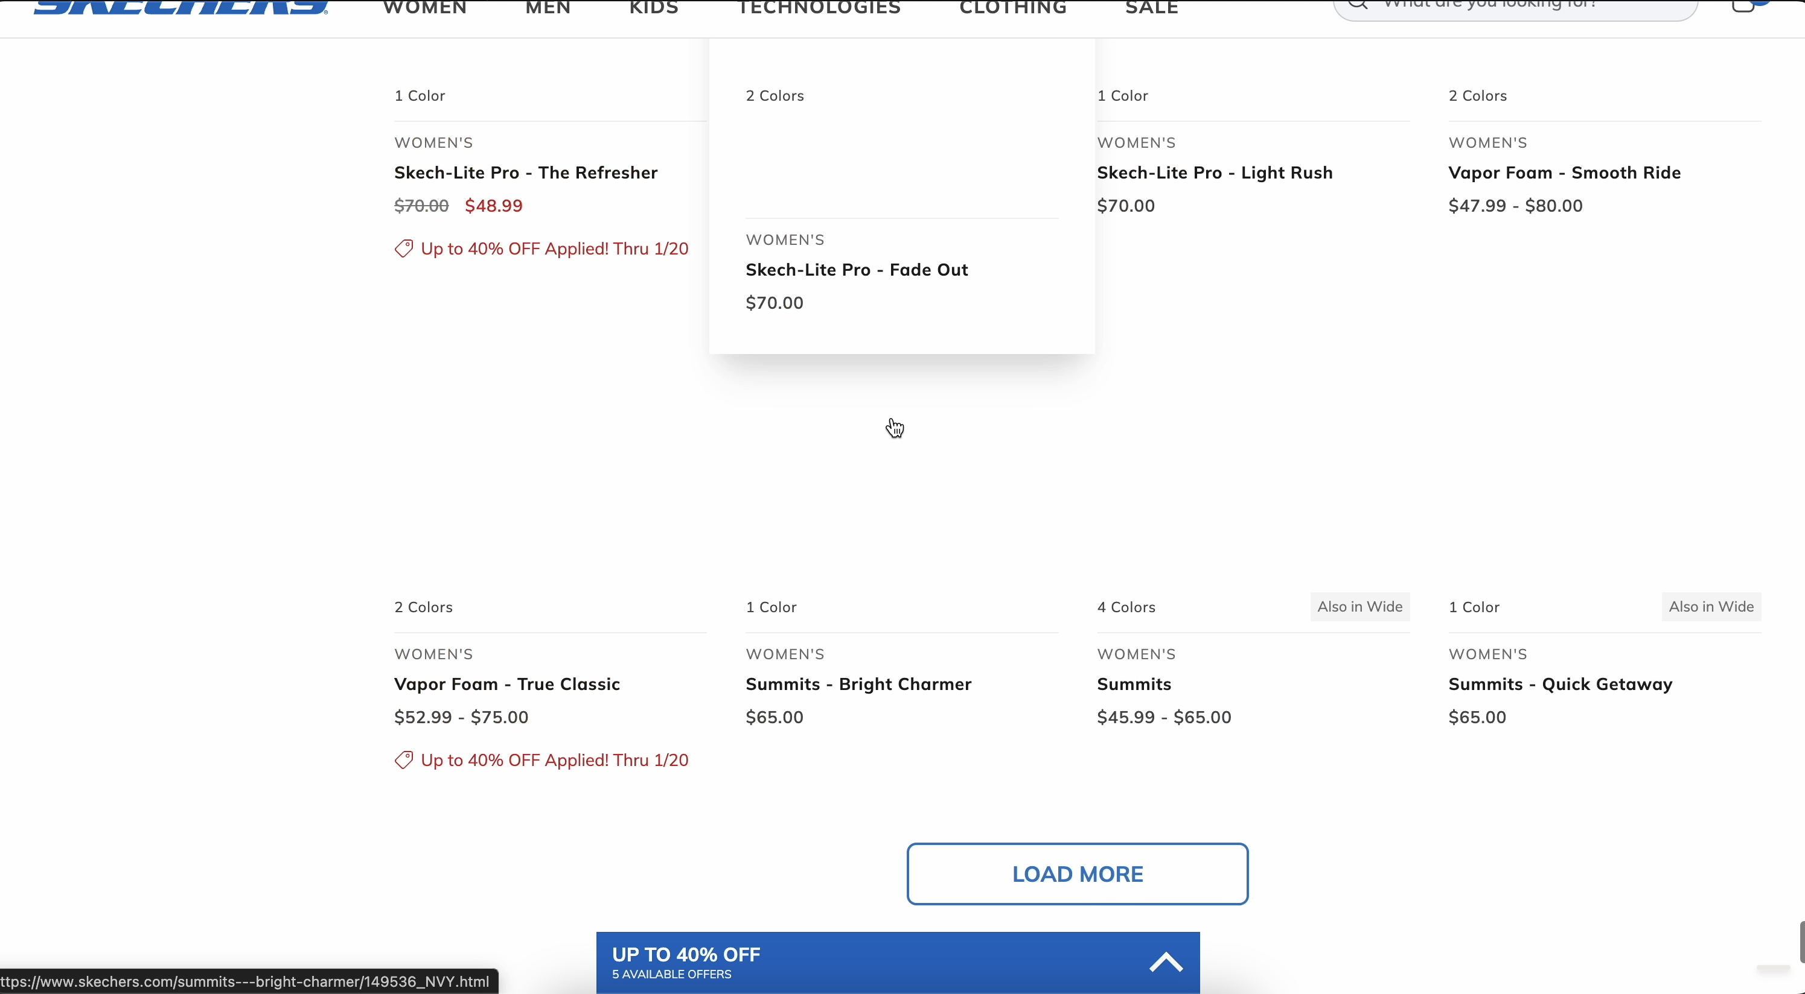Click the offer tag icon under Vapor Foam True Classic
This screenshot has width=1805, height=994.
[x=404, y=760]
